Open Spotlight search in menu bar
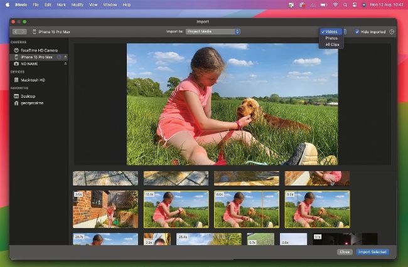Image resolution: width=408 pixels, height=267 pixels. (345, 4)
